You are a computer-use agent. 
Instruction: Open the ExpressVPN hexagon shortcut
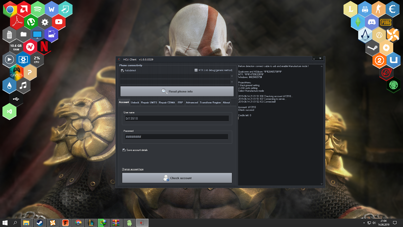click(30, 46)
